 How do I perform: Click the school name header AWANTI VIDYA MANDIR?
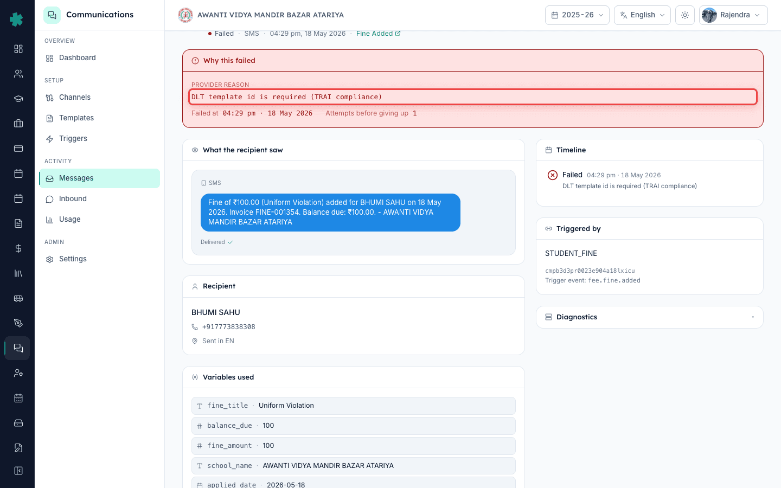271,15
